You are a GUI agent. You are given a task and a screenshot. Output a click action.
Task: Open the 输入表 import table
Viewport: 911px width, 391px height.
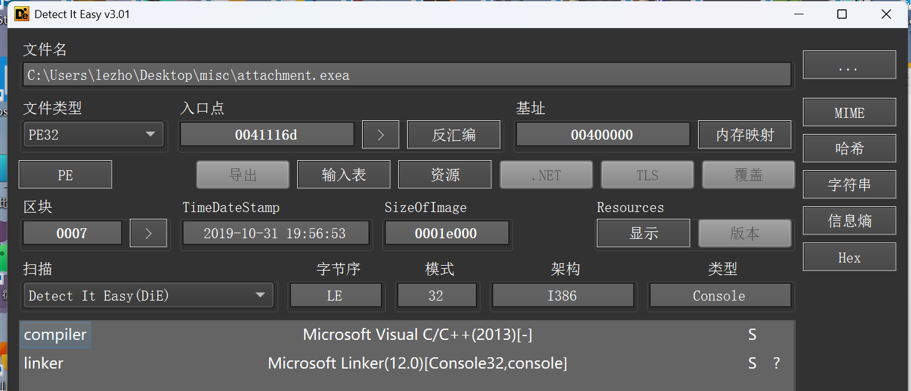click(344, 175)
